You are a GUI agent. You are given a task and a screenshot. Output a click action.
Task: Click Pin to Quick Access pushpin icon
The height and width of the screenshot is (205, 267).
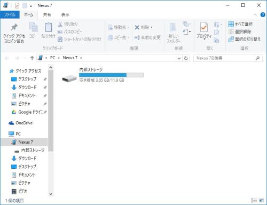(x=14, y=27)
